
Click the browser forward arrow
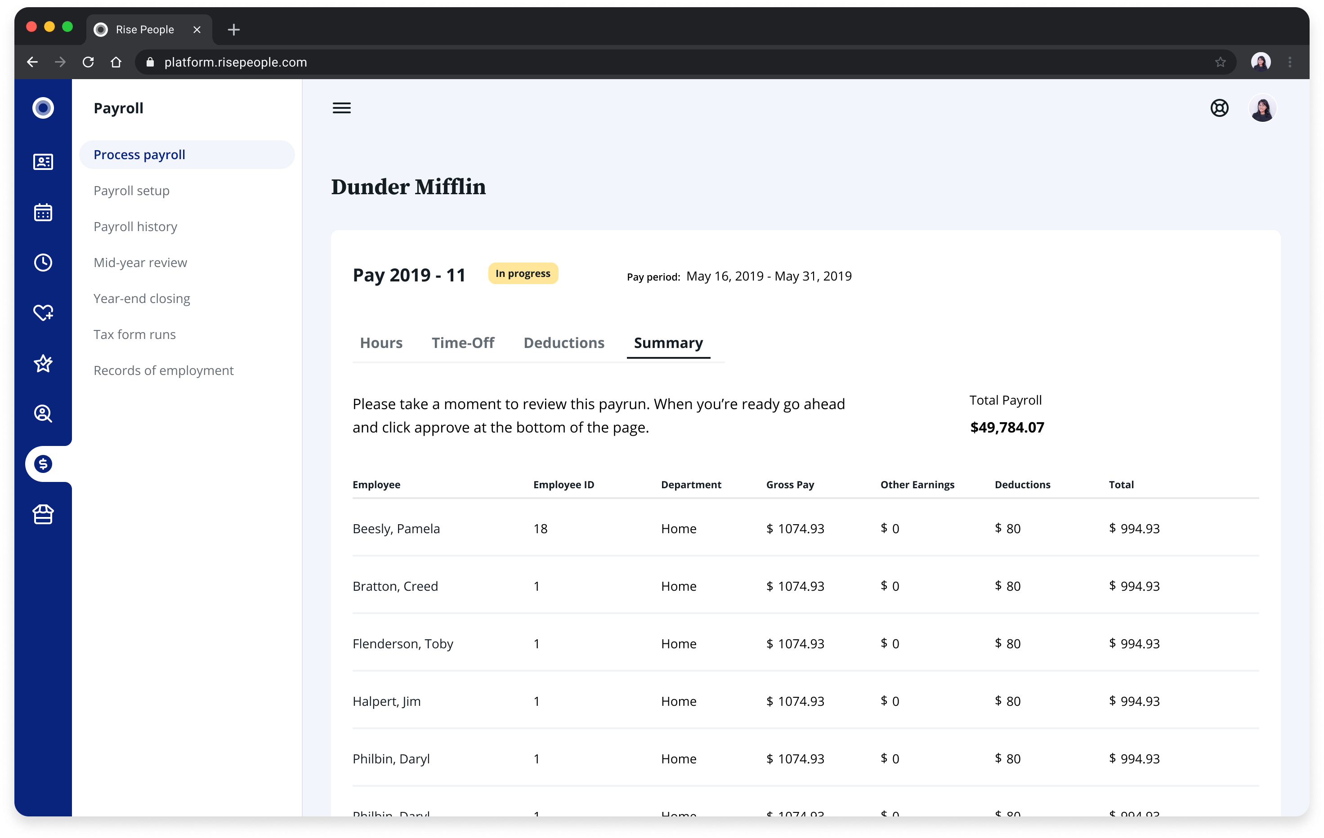click(x=60, y=62)
